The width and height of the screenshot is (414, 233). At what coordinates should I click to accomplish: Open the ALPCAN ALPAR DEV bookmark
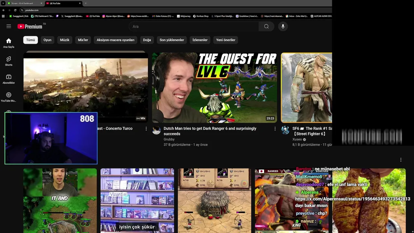point(321,16)
